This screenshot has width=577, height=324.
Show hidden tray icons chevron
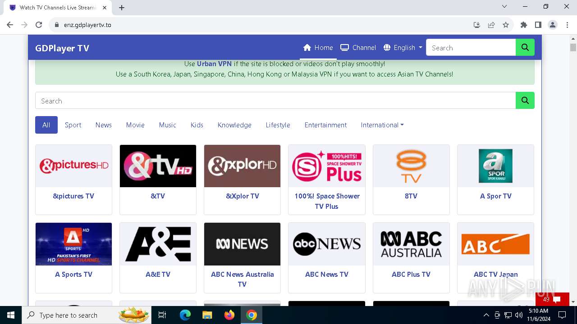point(486,315)
